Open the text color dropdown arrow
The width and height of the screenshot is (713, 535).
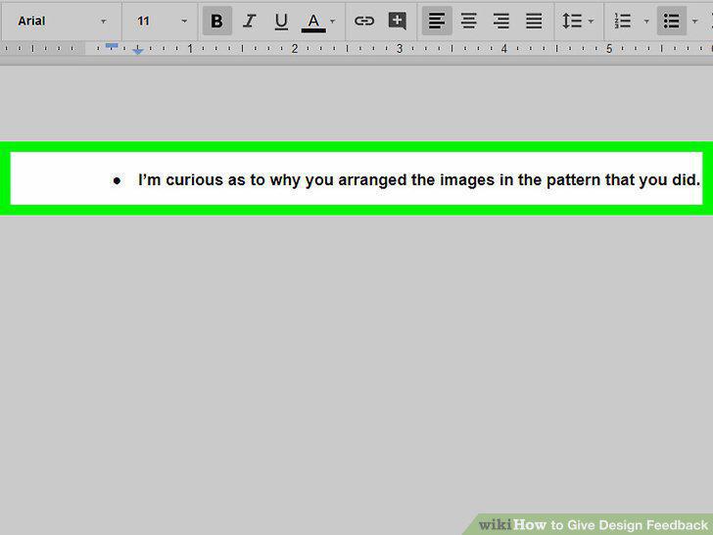click(333, 21)
